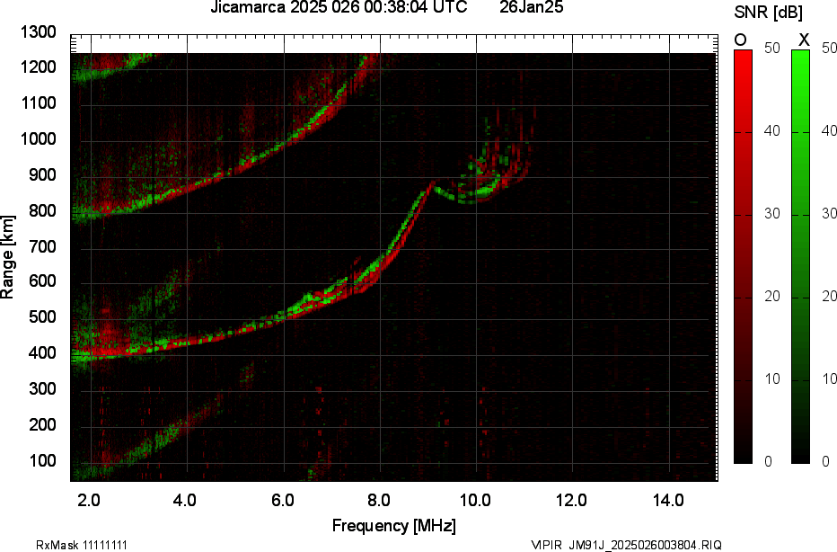This screenshot has height=552, width=837.
Task: Click the 900 range tick label
Action: pos(42,174)
